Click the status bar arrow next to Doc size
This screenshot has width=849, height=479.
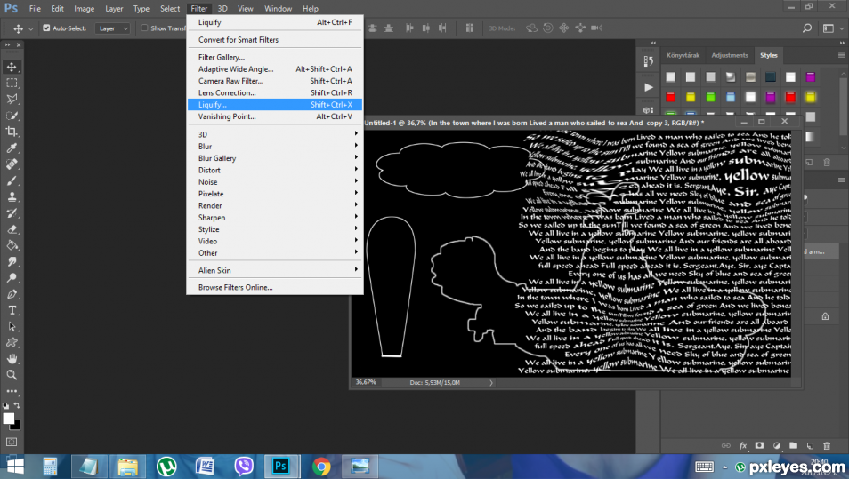491,383
